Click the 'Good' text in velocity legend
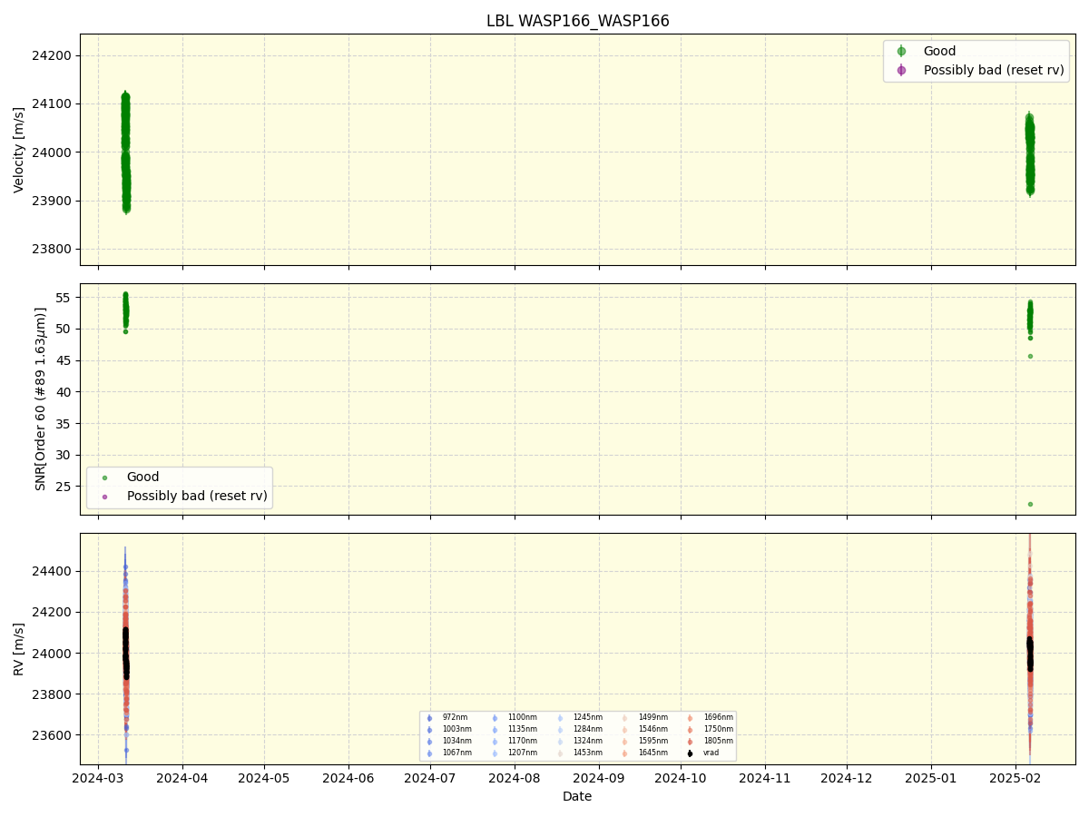Image resolution: width=1089 pixels, height=817 pixels. click(x=939, y=52)
